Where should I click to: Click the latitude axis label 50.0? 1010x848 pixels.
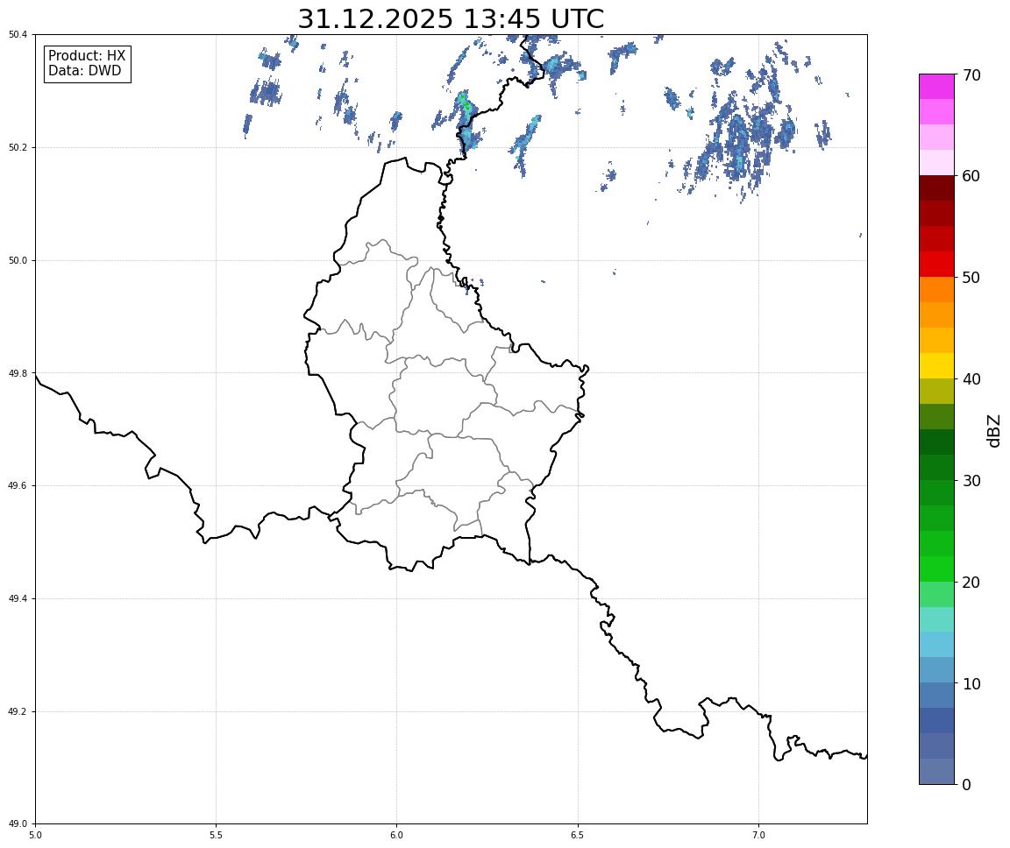coord(17,260)
